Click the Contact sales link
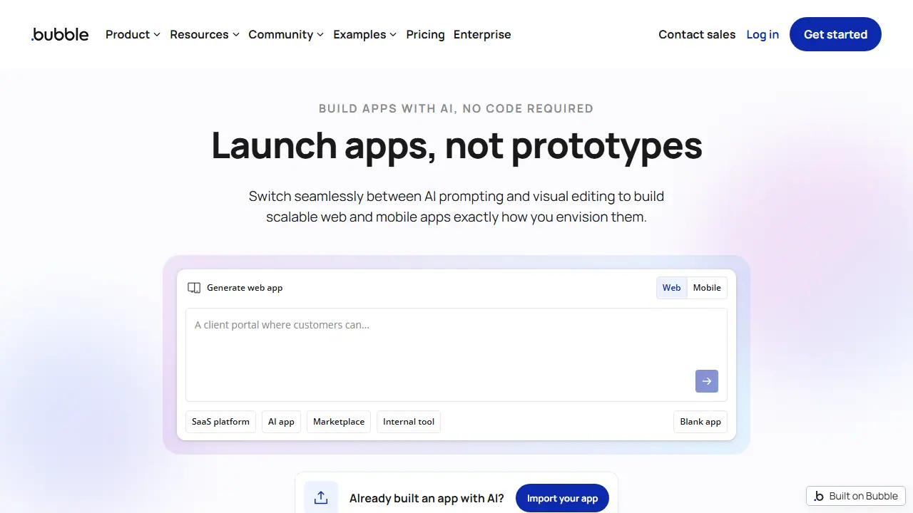Image resolution: width=913 pixels, height=513 pixels. (697, 34)
